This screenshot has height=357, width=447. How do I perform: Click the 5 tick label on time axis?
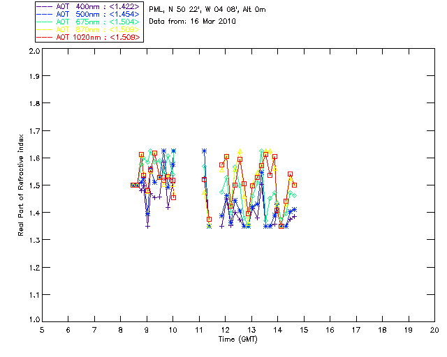(x=42, y=330)
